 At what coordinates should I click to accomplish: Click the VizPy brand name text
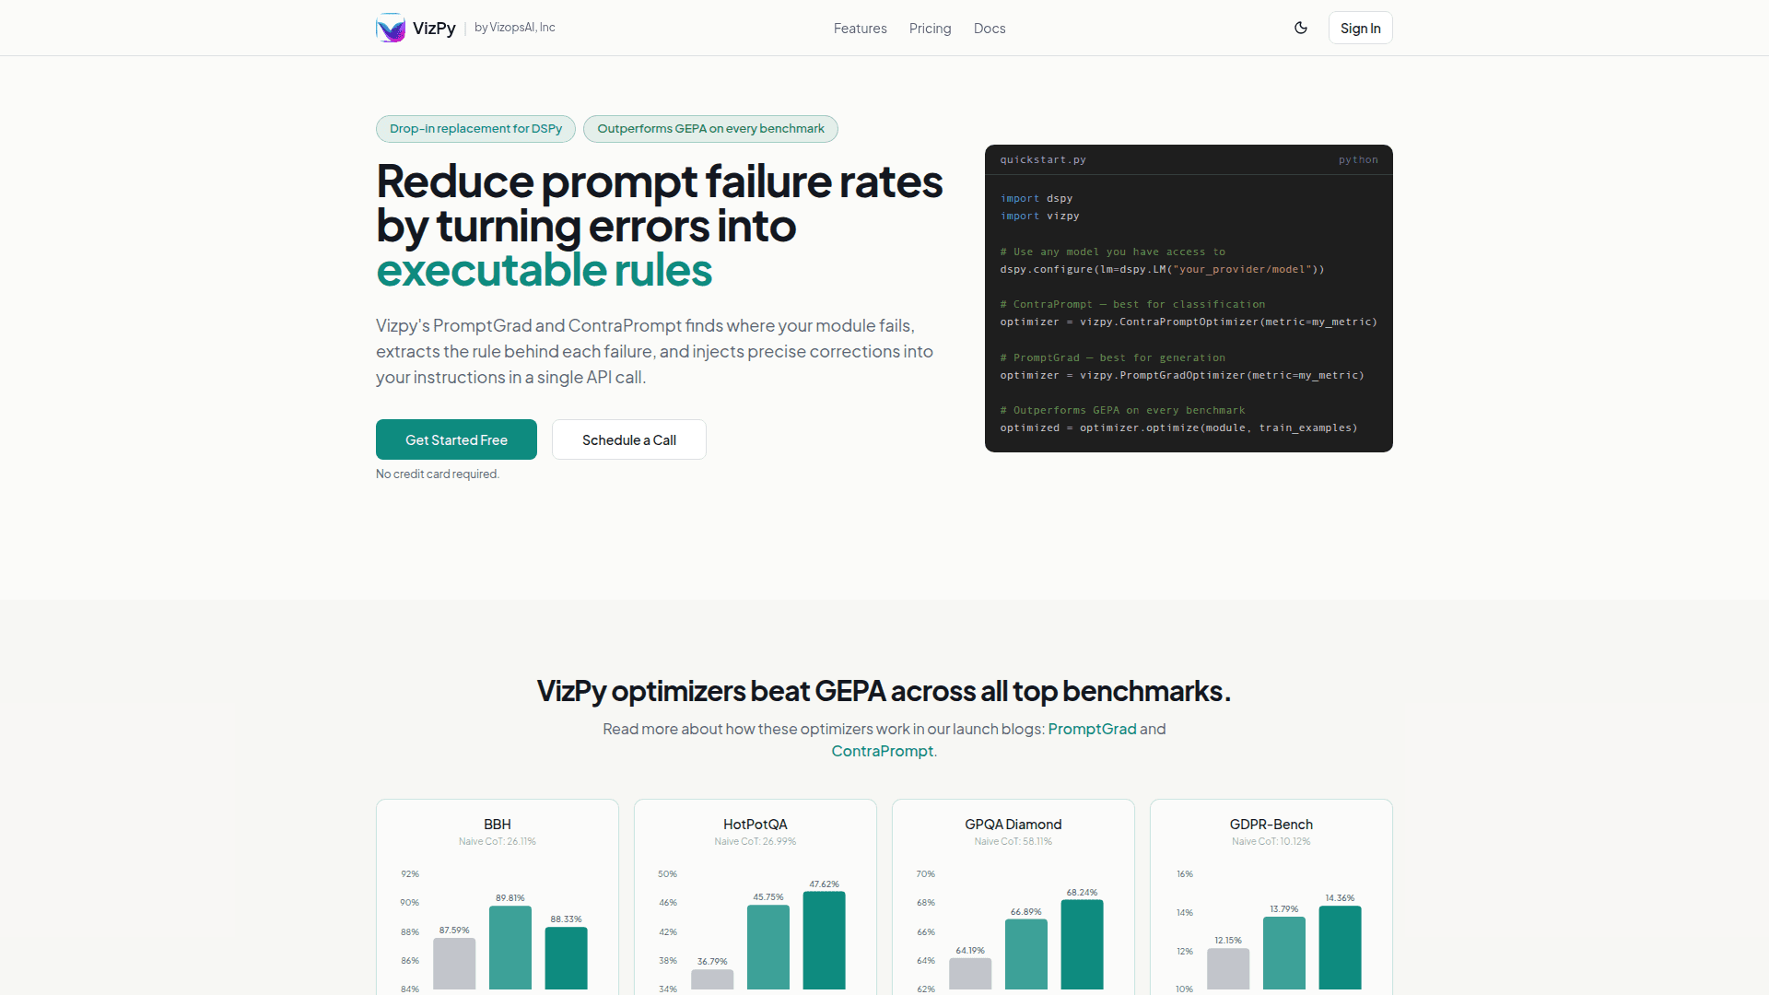(x=434, y=28)
